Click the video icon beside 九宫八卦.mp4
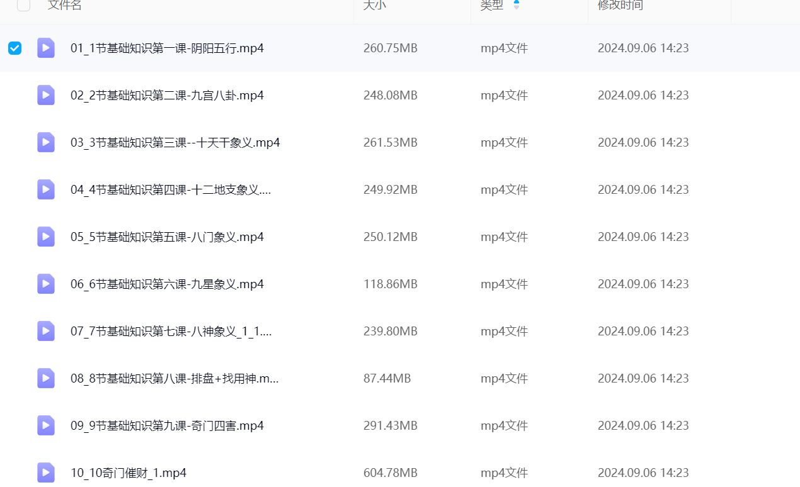The width and height of the screenshot is (800, 487). [46, 95]
